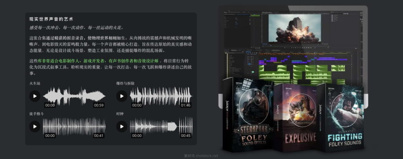Play the 徒手格斗 audio sample
This screenshot has height=159, width=403.
pyautogui.click(x=35, y=126)
